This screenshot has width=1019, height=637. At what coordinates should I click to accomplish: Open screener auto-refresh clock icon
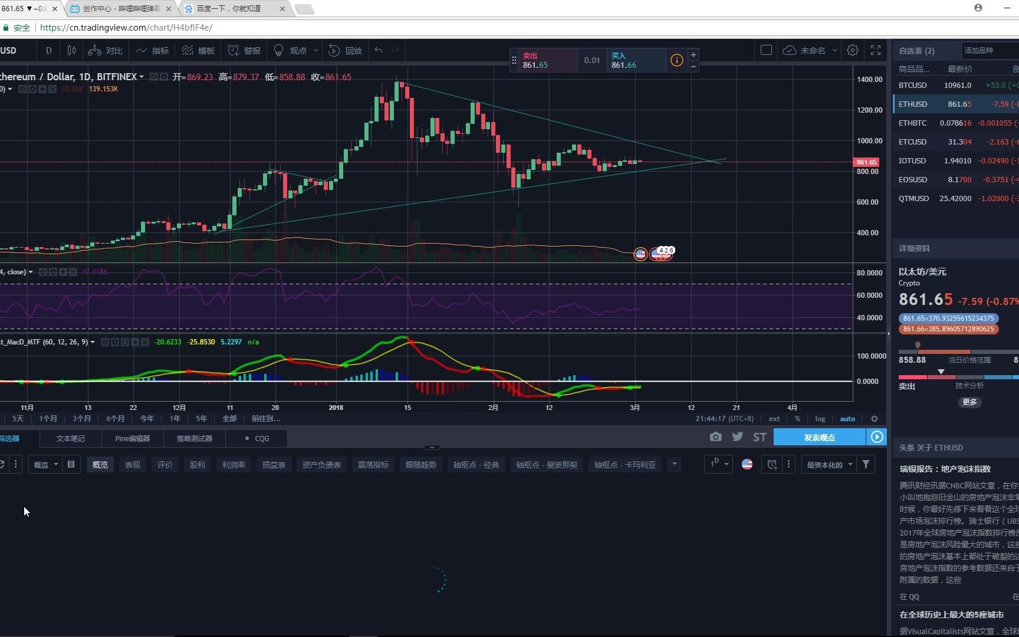772,465
